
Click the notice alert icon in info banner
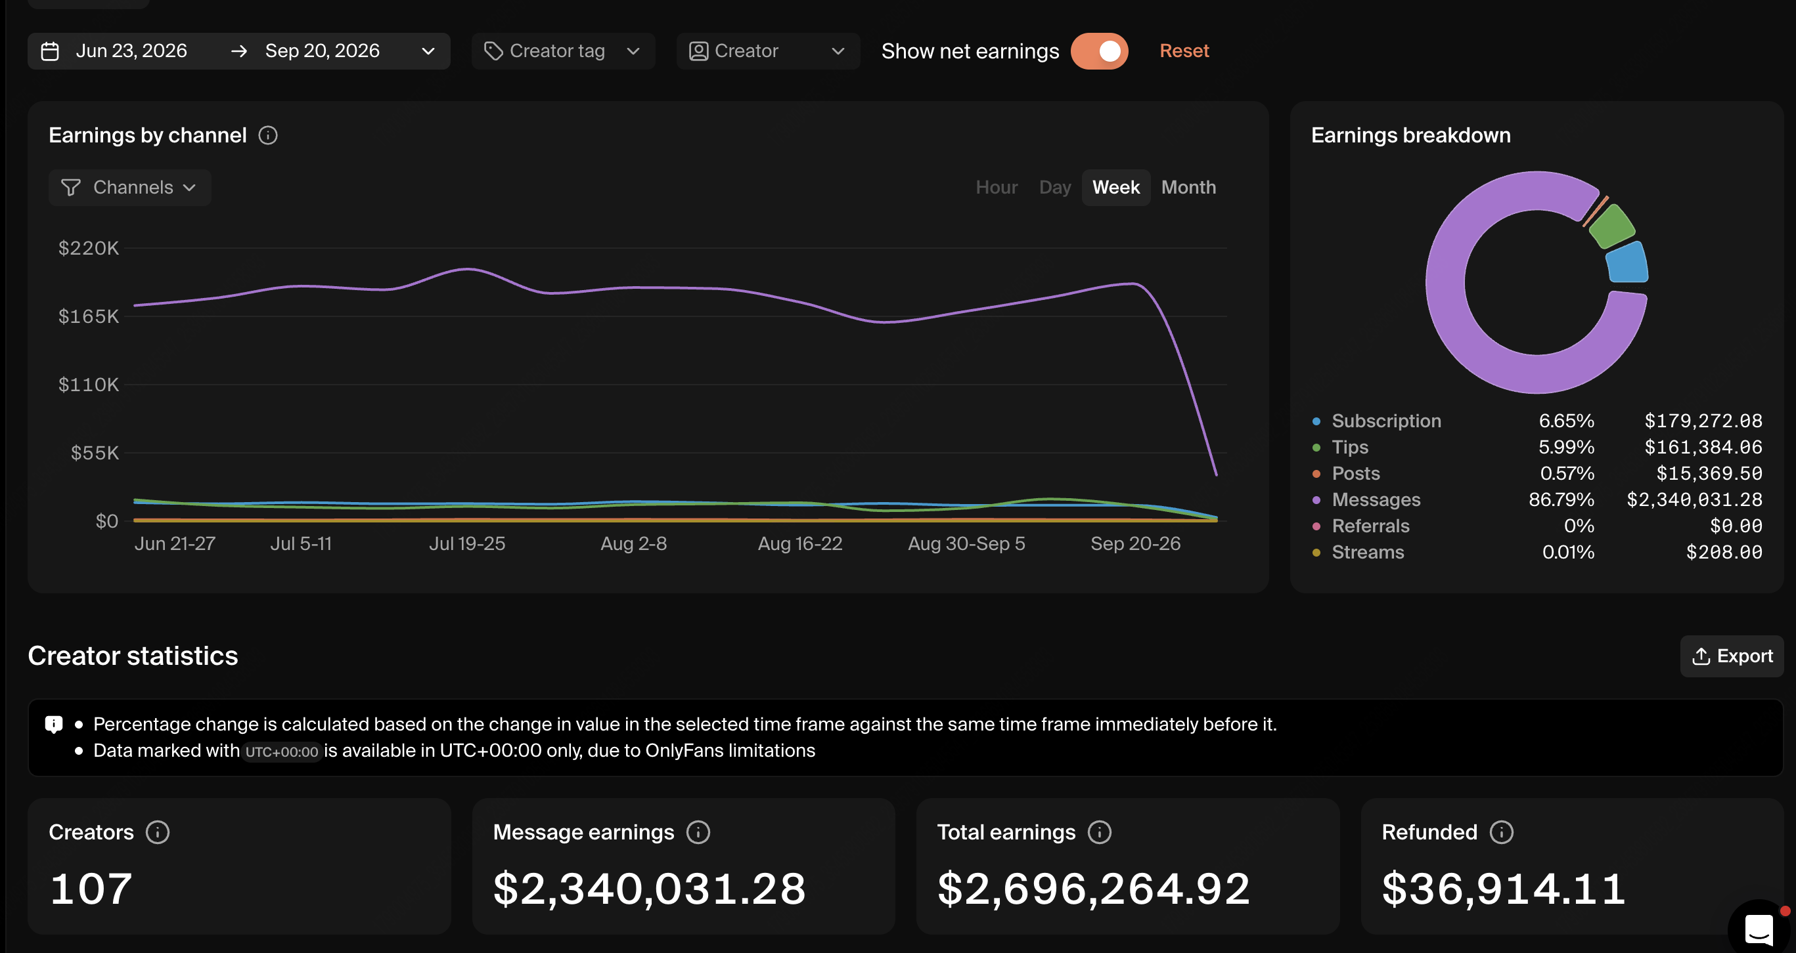[x=54, y=725]
